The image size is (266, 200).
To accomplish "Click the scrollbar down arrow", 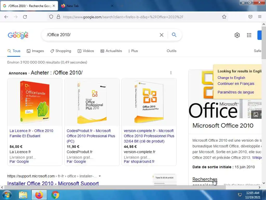I will pyautogui.click(x=264, y=183).
